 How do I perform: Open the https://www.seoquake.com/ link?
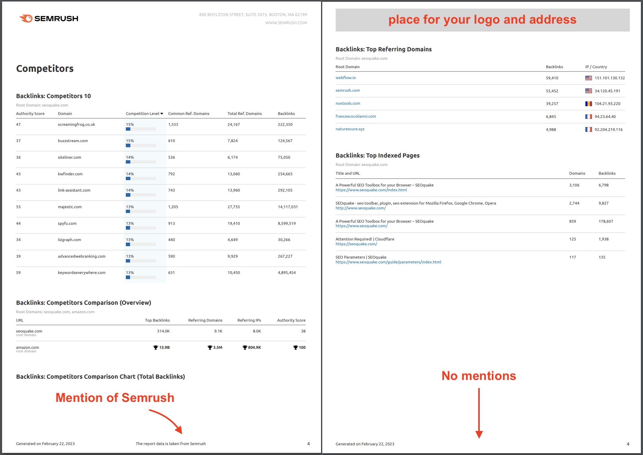click(361, 226)
